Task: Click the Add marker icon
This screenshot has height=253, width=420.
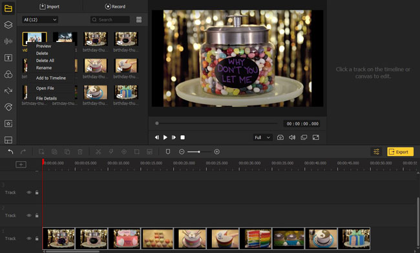Action: (168, 152)
